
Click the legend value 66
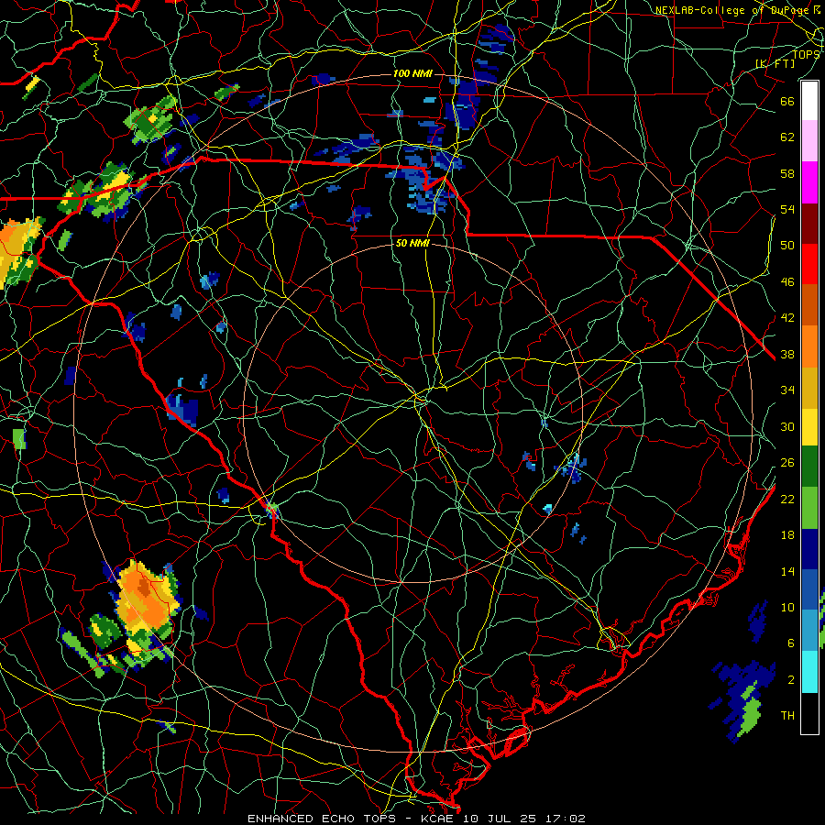point(787,101)
